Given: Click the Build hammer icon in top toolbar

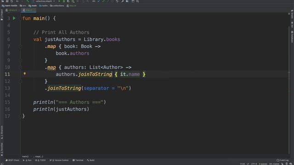Looking at the screenshot, I should click(28, 1).
